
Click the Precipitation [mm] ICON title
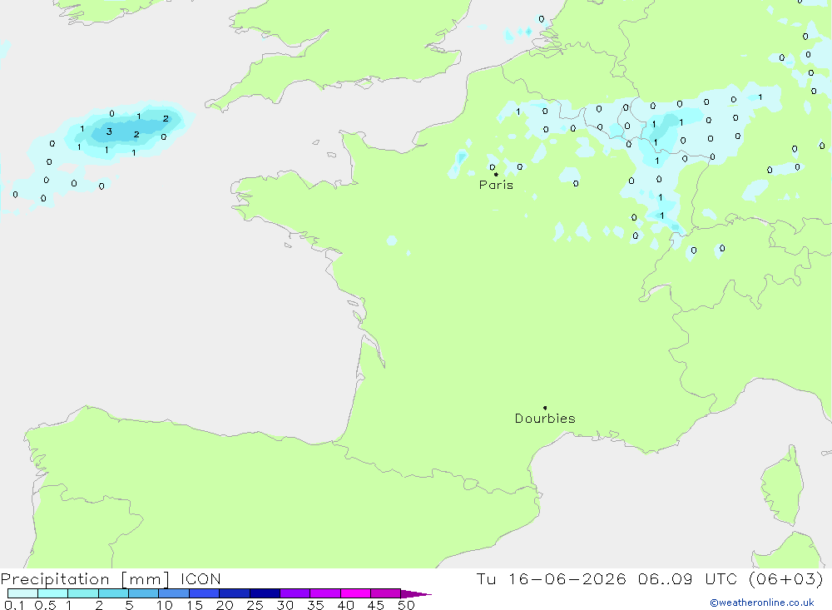coord(111,578)
